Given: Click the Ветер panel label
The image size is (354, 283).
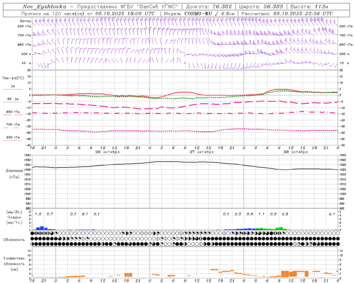Looking at the screenshot, I should click(26, 21).
